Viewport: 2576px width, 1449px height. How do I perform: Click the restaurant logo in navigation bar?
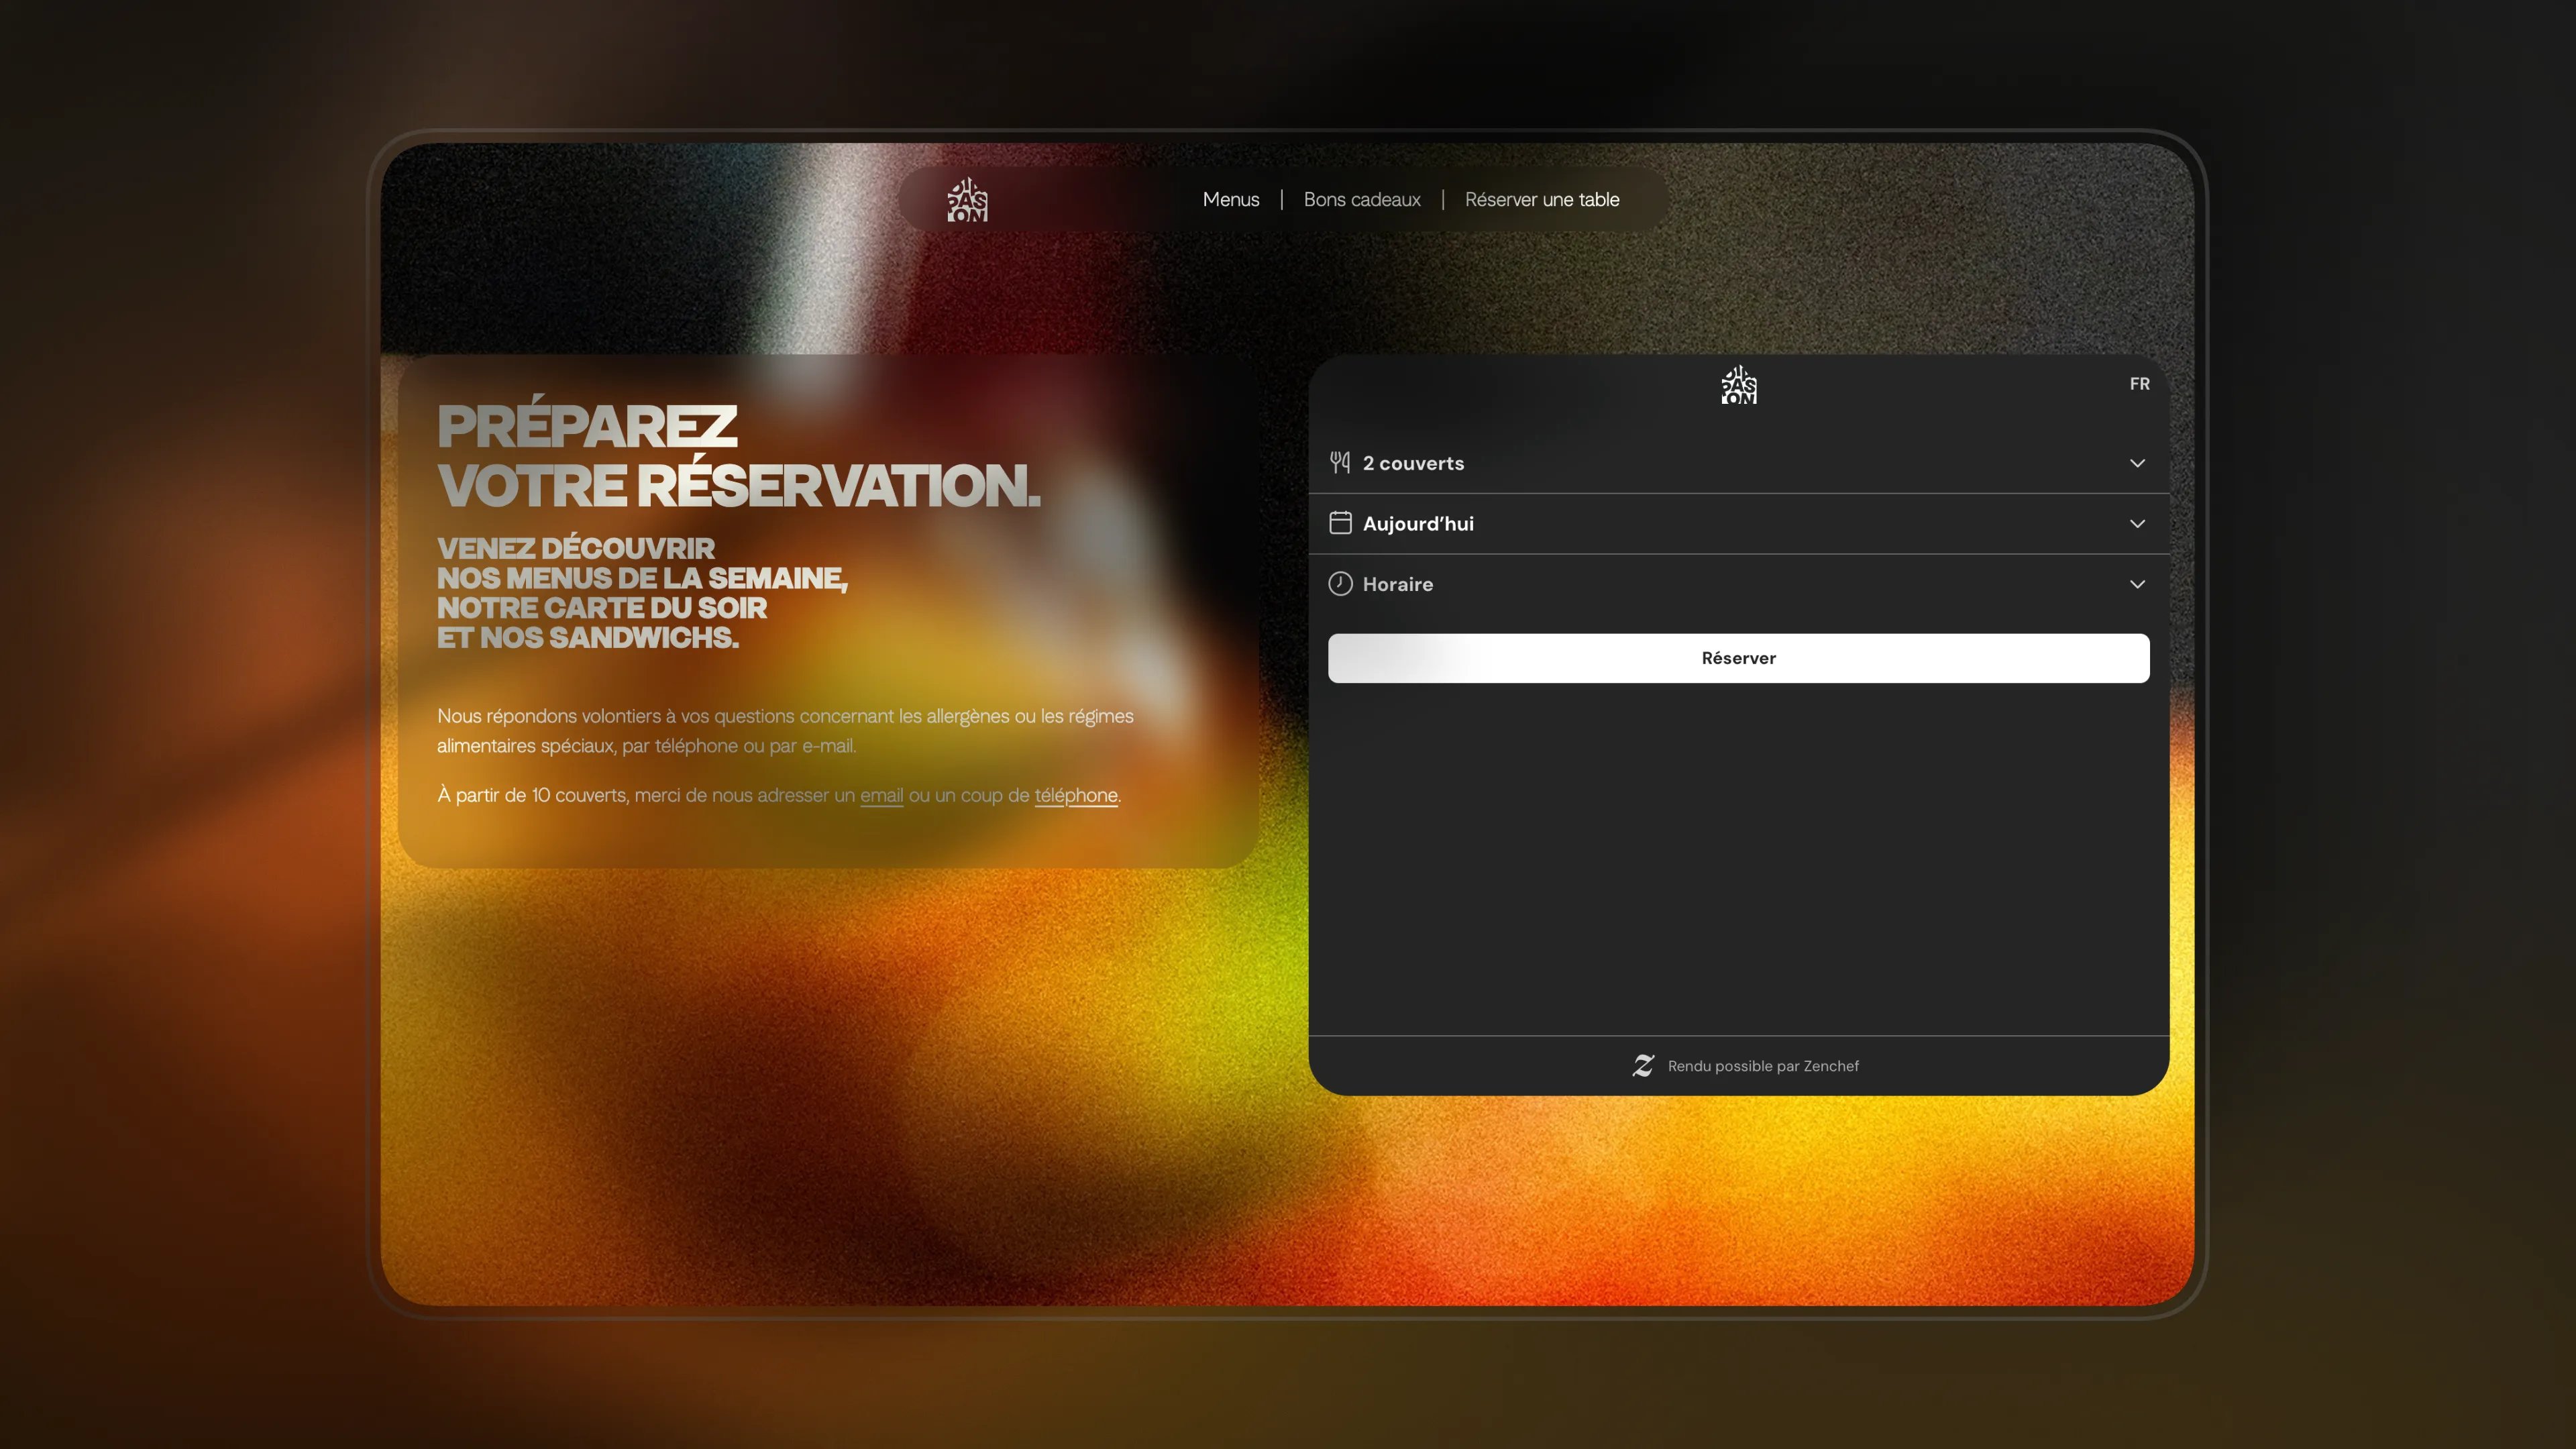coord(967,200)
